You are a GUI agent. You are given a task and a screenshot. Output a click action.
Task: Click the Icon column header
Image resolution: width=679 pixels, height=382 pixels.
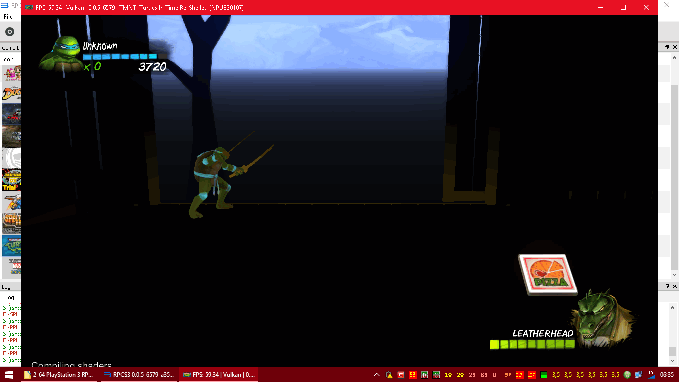[8, 59]
